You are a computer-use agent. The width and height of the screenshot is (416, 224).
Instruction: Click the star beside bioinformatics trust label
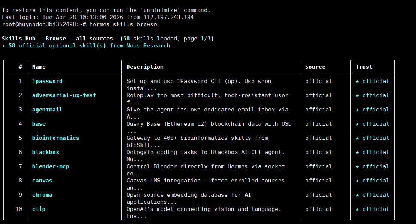pyautogui.click(x=358, y=138)
